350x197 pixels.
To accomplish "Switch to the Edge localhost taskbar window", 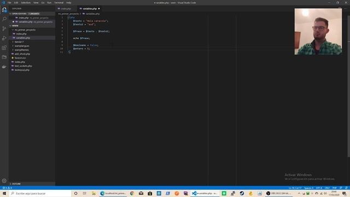I will (113, 193).
